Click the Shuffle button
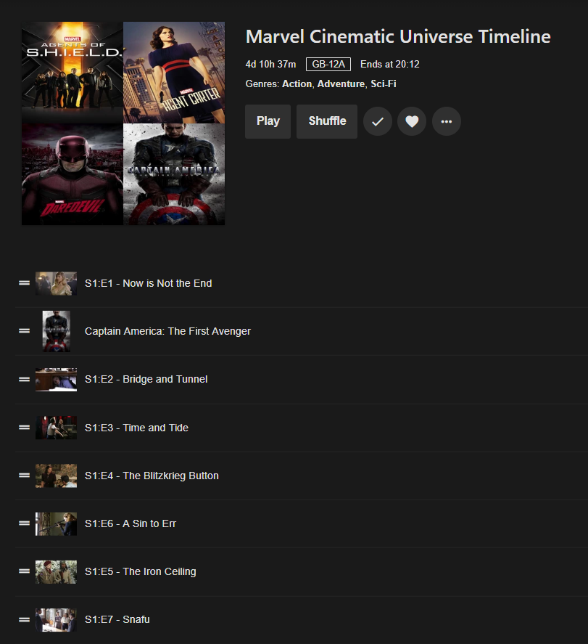 point(327,121)
